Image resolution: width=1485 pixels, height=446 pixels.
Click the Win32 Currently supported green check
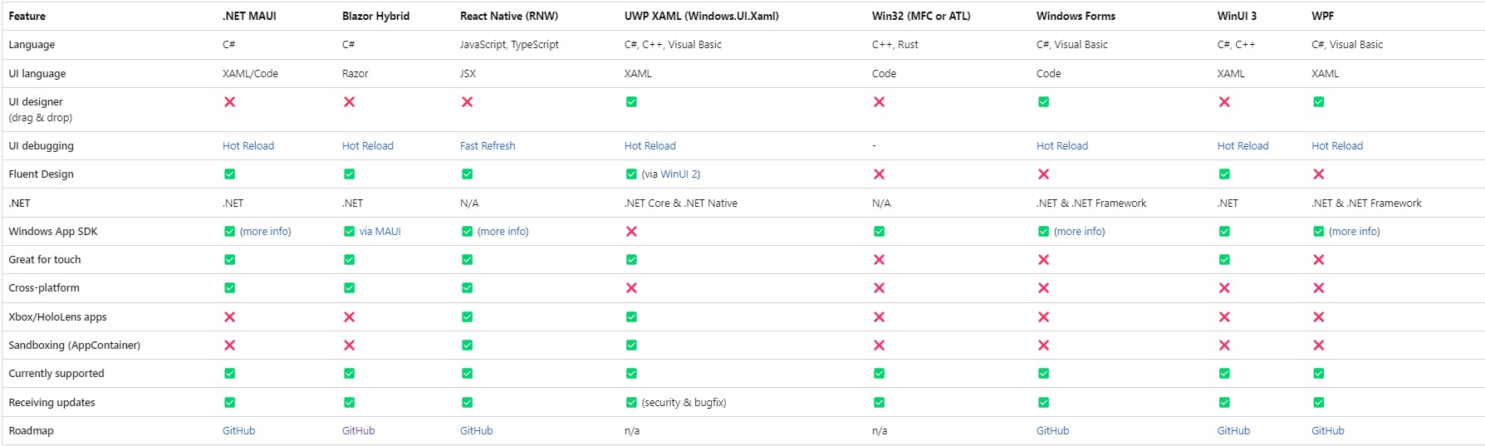[x=879, y=374]
